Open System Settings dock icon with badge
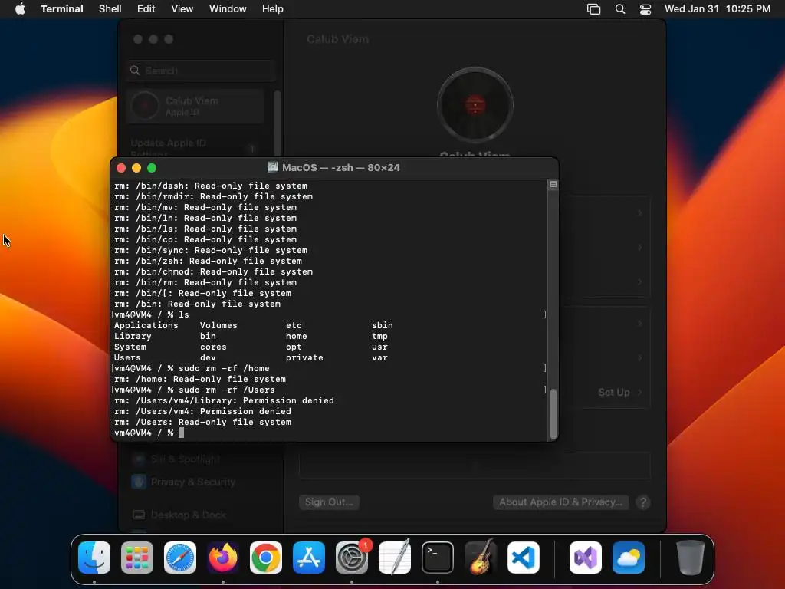Viewport: 785px width, 589px height. pos(352,558)
